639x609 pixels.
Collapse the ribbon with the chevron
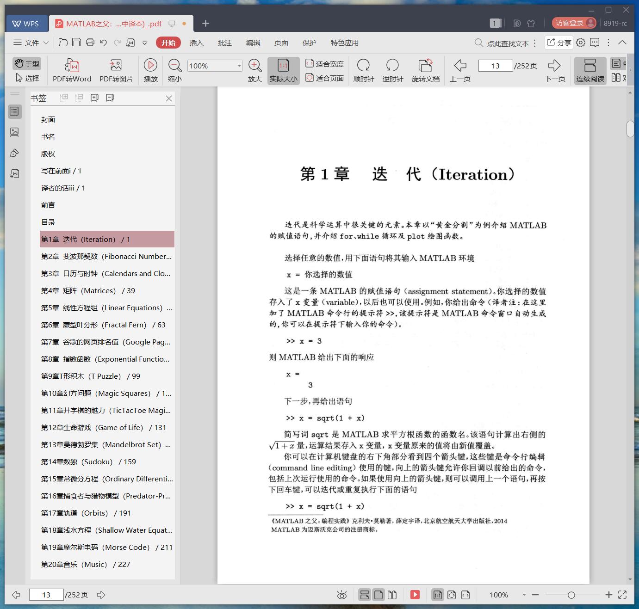tap(622, 43)
